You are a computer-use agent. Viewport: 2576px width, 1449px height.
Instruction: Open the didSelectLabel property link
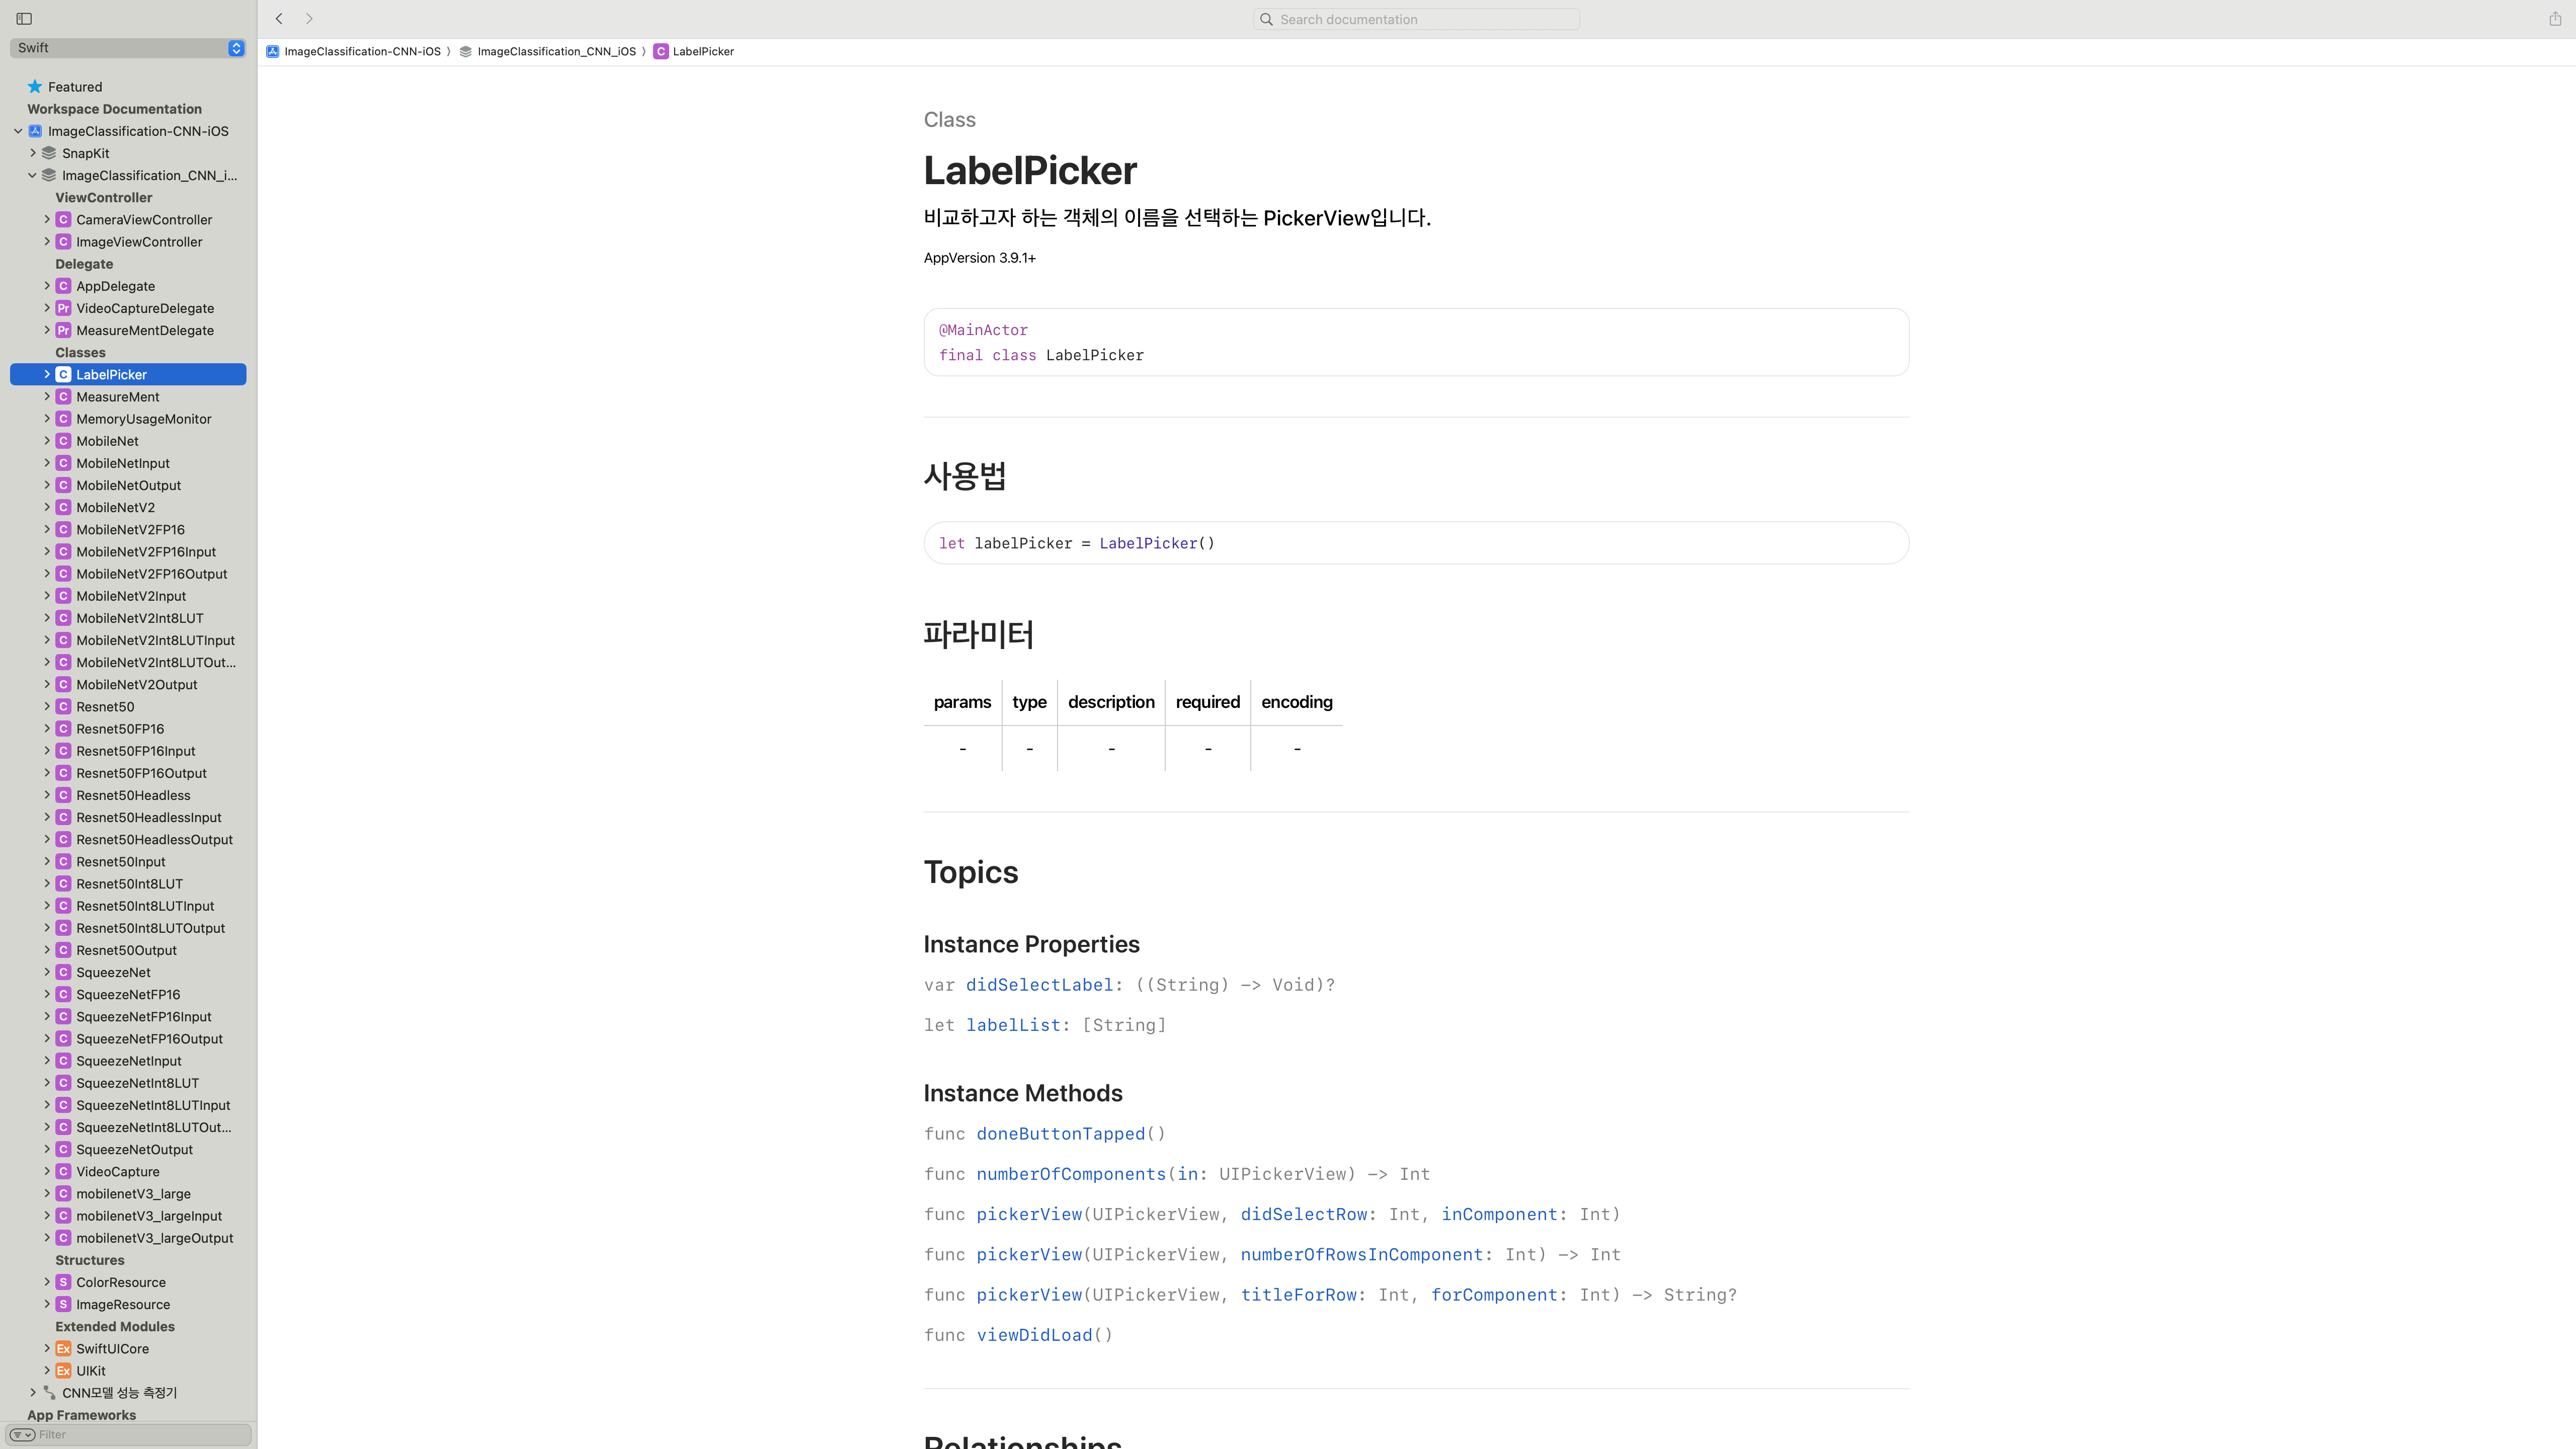pos(1039,985)
